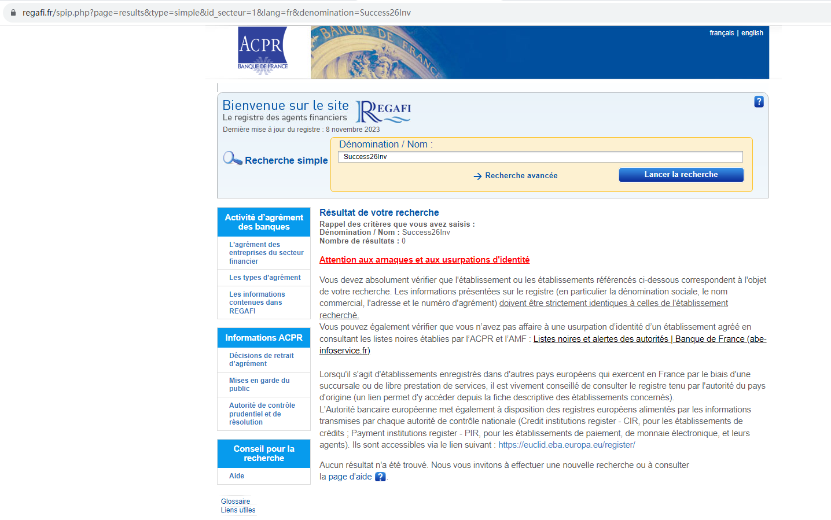This screenshot has width=831, height=520.
Task: Open Décisions de retrait d'agrément
Action: (x=262, y=360)
